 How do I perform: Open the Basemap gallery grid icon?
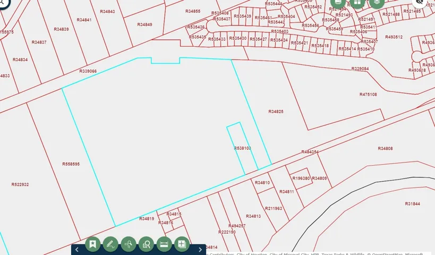(357, 3)
